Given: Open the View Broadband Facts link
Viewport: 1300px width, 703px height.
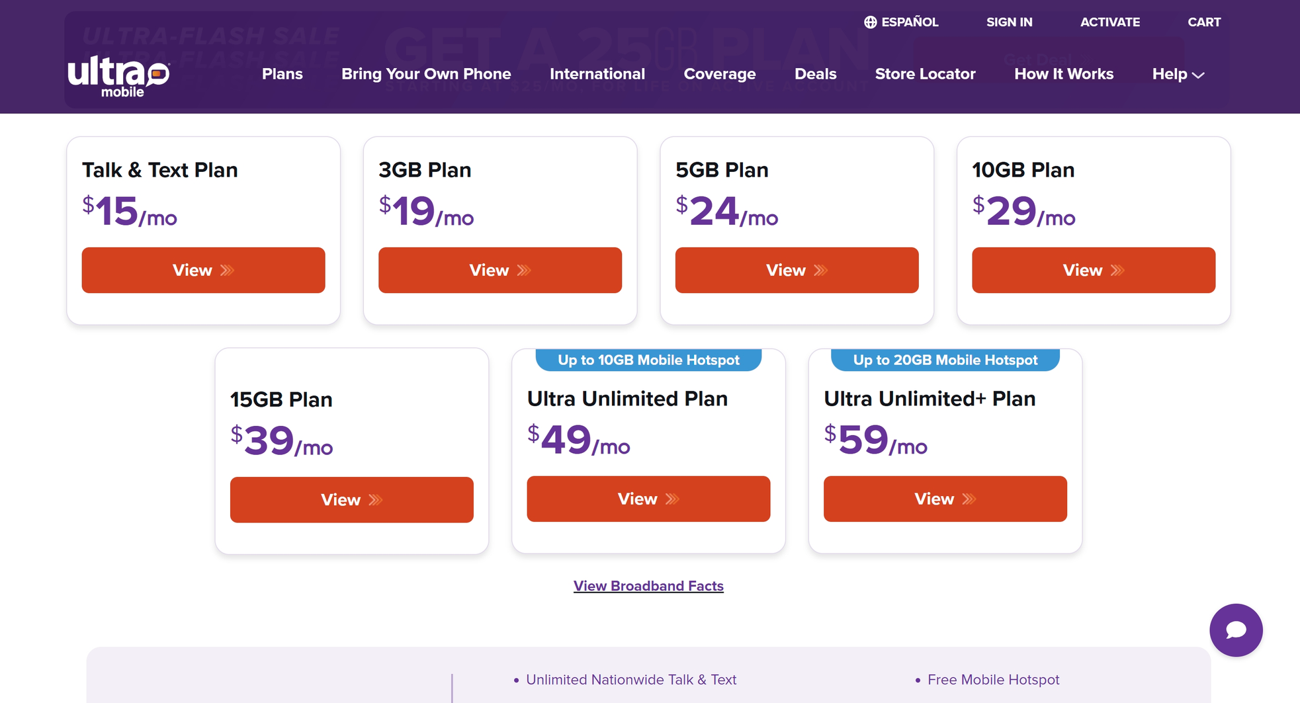Looking at the screenshot, I should 648,586.
